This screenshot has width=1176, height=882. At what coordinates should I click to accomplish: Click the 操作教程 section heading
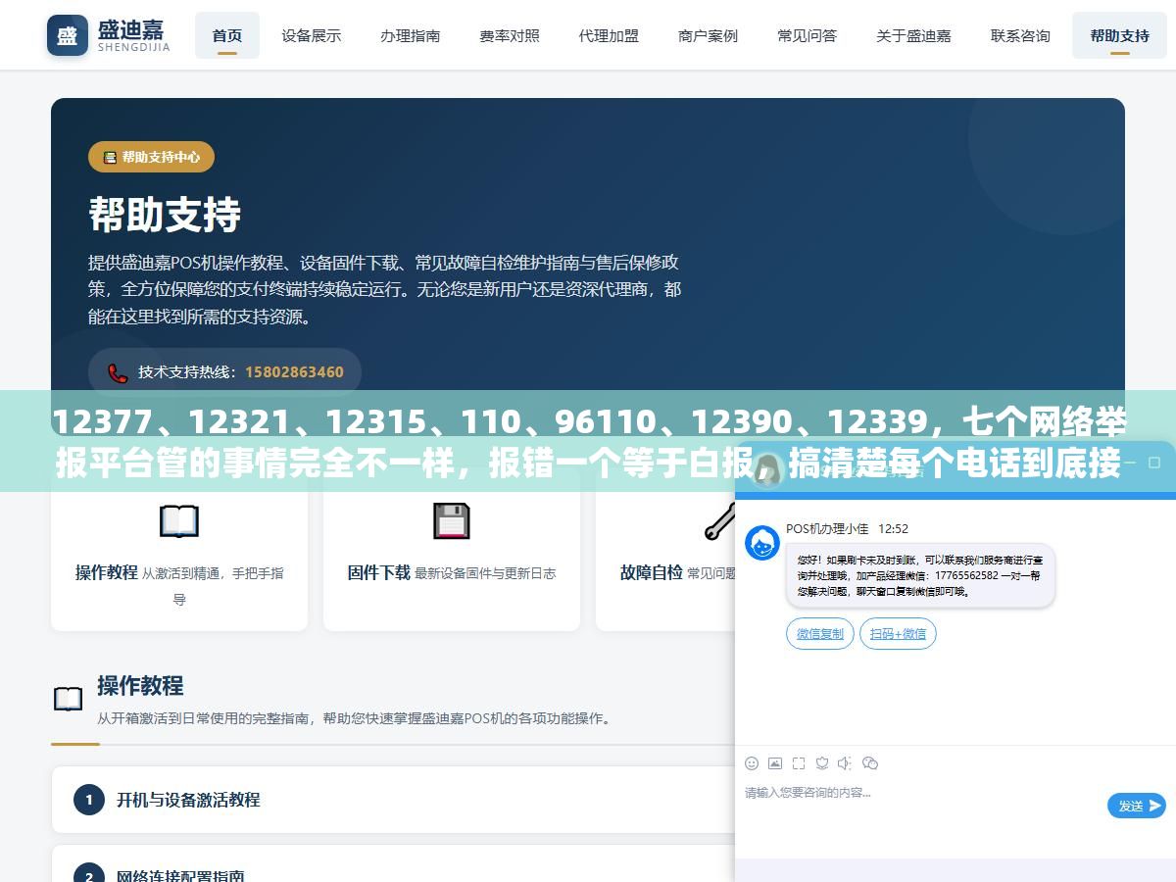pyautogui.click(x=140, y=685)
